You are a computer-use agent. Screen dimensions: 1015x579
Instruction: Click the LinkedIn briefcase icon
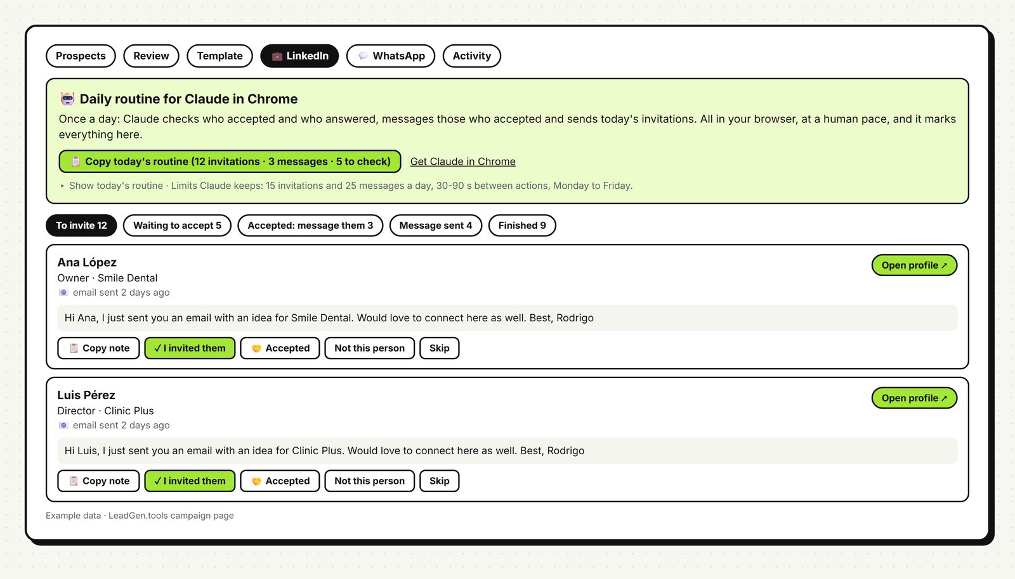click(x=277, y=56)
